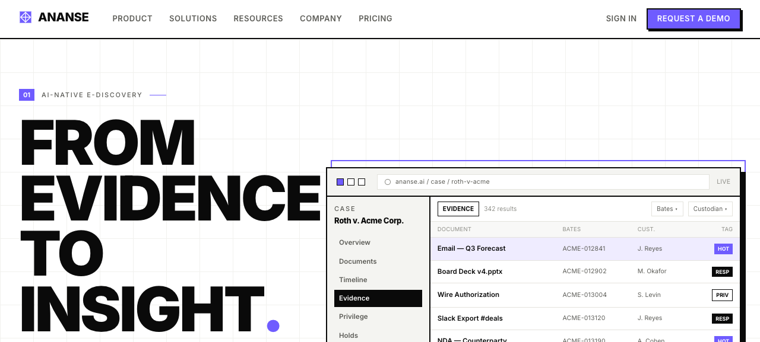Open the Wire Authorization document row

point(585,295)
